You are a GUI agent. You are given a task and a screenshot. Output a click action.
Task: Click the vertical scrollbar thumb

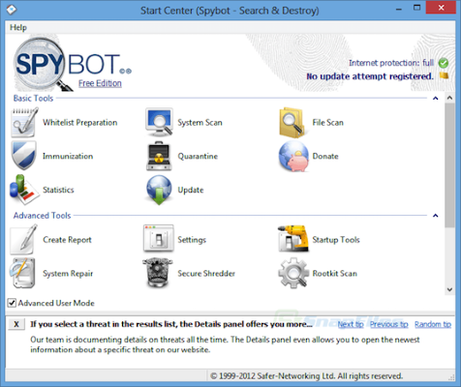coord(449,165)
